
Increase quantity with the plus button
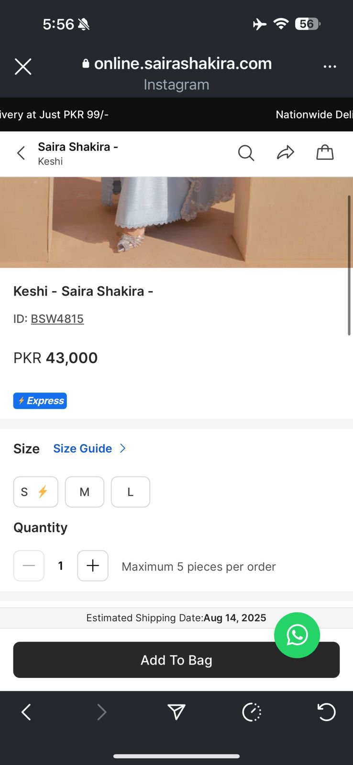click(x=93, y=566)
